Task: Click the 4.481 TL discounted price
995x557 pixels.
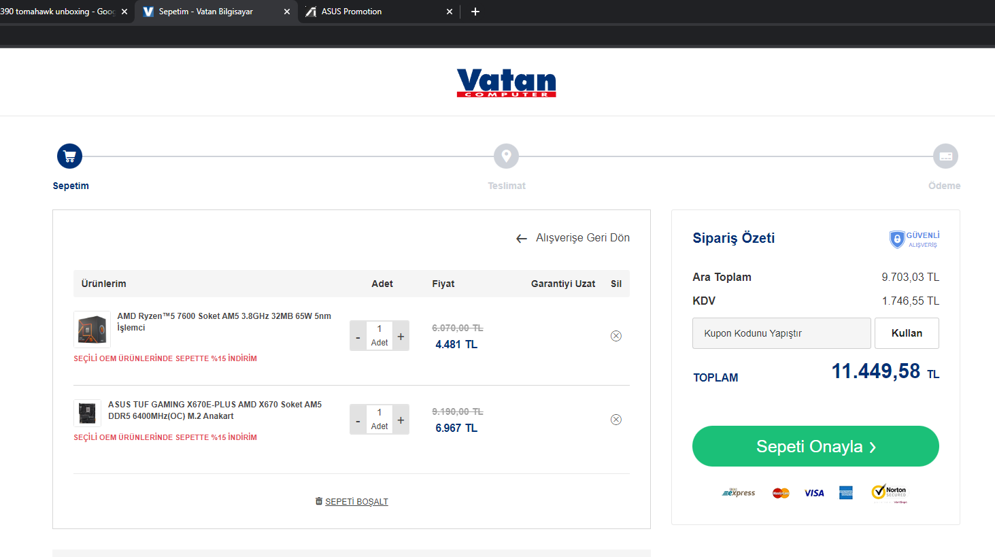Action: coord(456,345)
